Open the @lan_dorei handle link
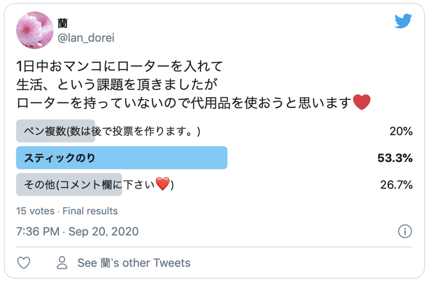This screenshot has height=281, width=428. click(86, 38)
